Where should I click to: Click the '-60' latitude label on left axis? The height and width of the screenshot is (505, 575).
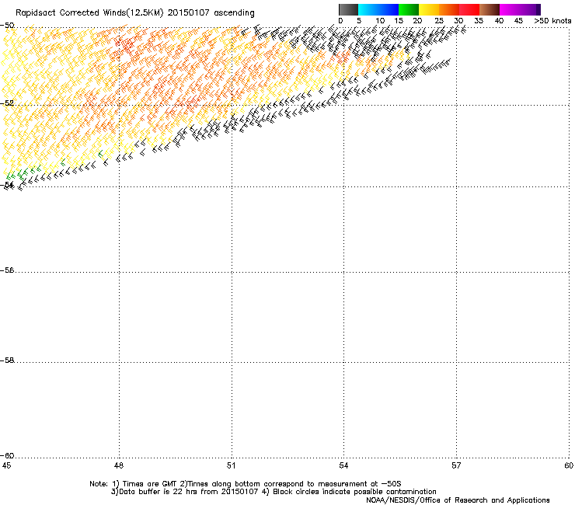(7, 456)
